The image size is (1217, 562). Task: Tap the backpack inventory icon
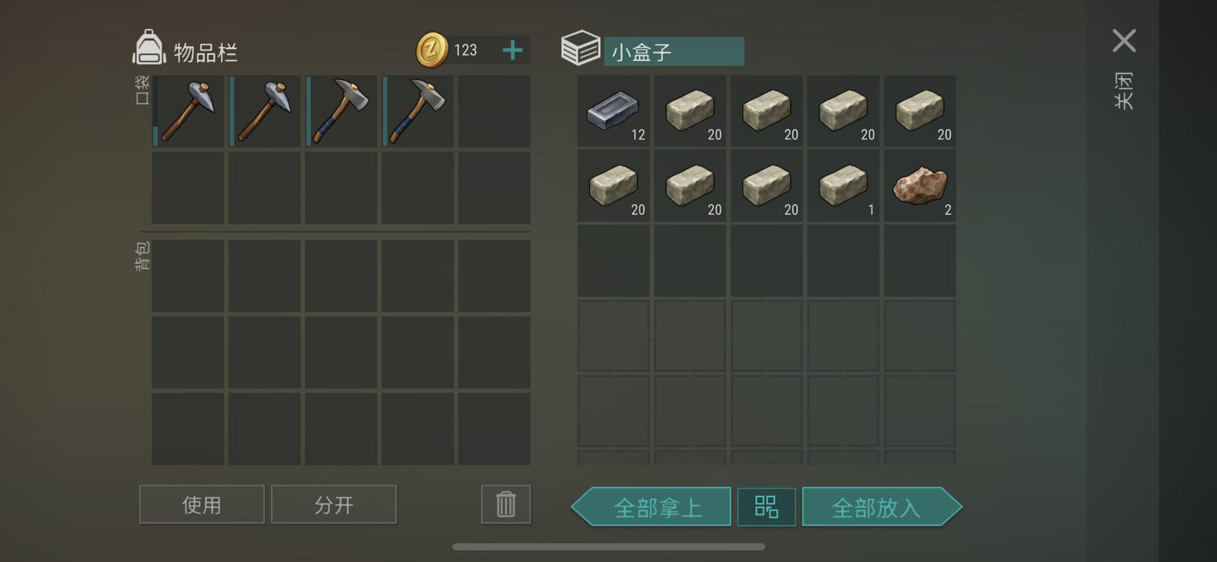pyautogui.click(x=149, y=48)
